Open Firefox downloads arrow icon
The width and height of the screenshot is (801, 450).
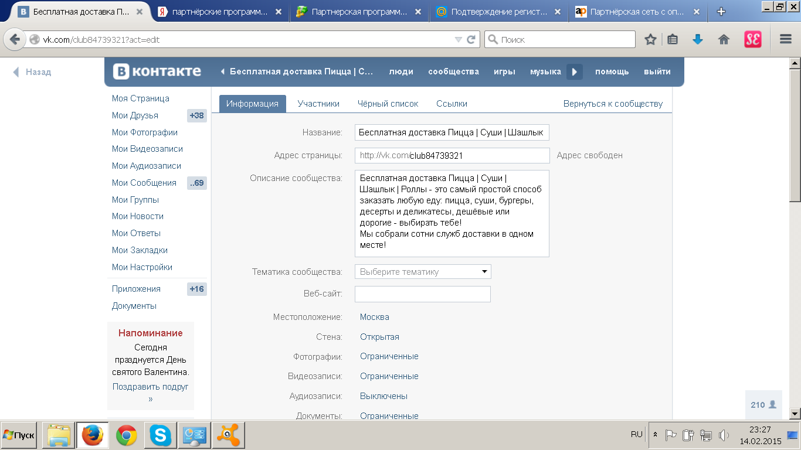coord(698,39)
